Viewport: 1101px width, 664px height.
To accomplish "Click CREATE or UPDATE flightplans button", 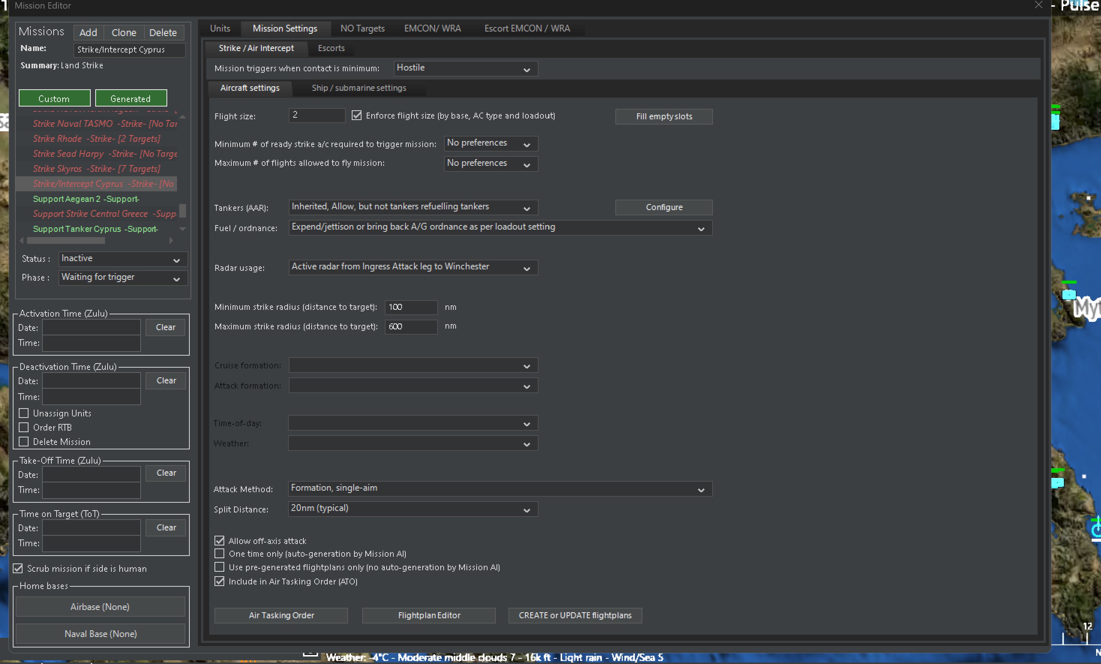I will 574,615.
